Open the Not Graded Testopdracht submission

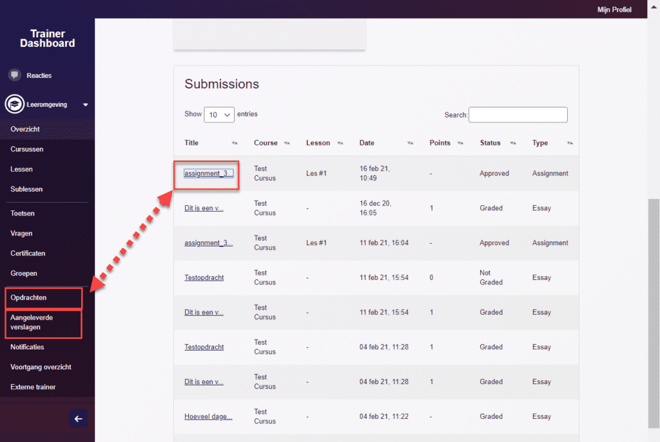(x=204, y=278)
